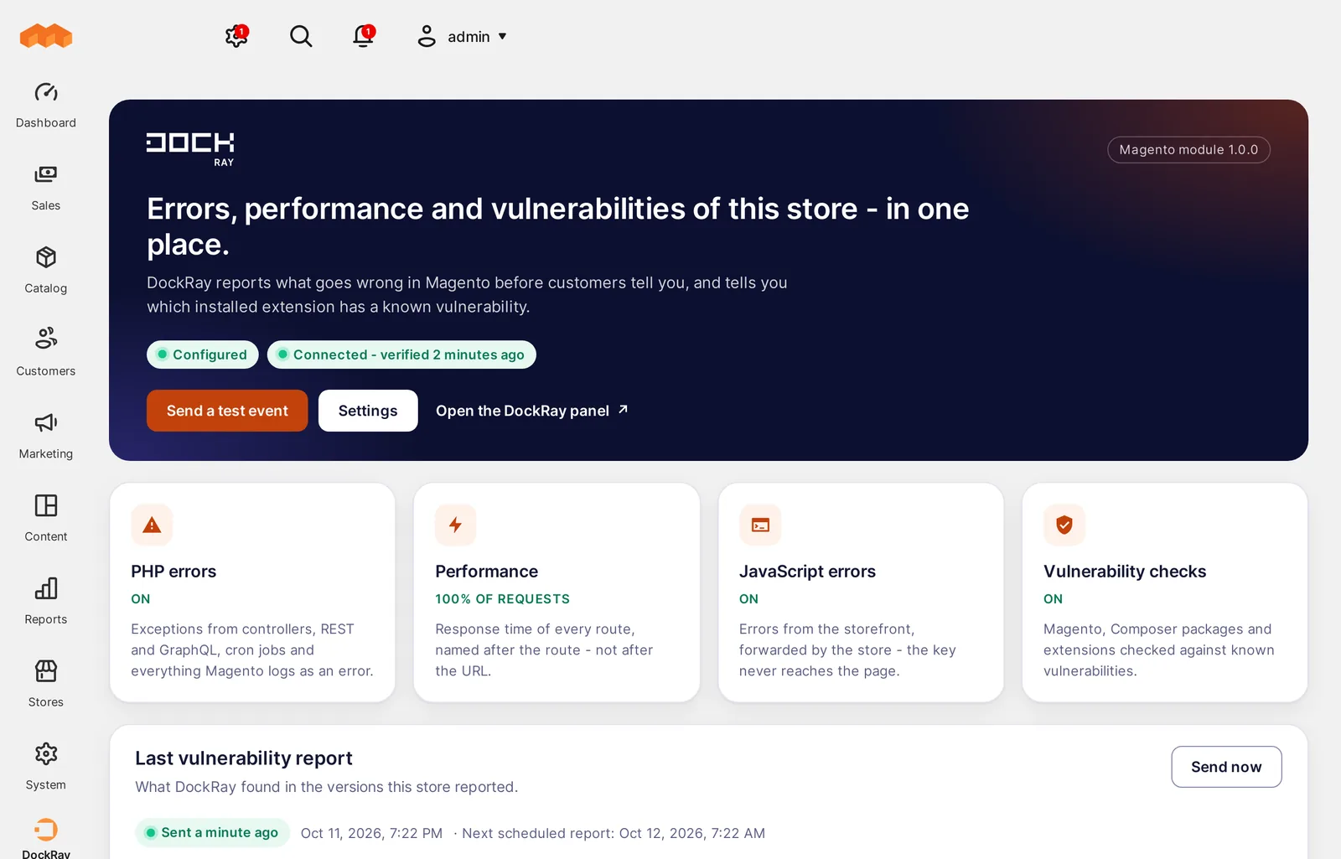Open system messages gear with badge
1341x859 pixels.
click(x=236, y=36)
